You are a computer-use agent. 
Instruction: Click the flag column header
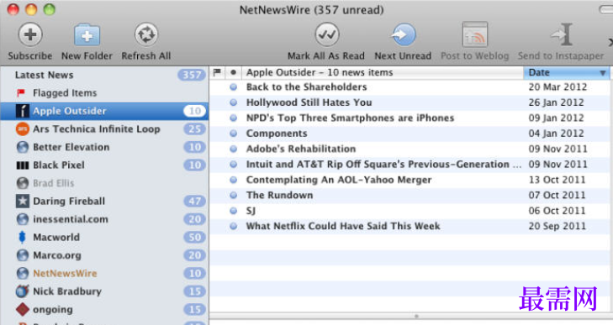click(217, 72)
